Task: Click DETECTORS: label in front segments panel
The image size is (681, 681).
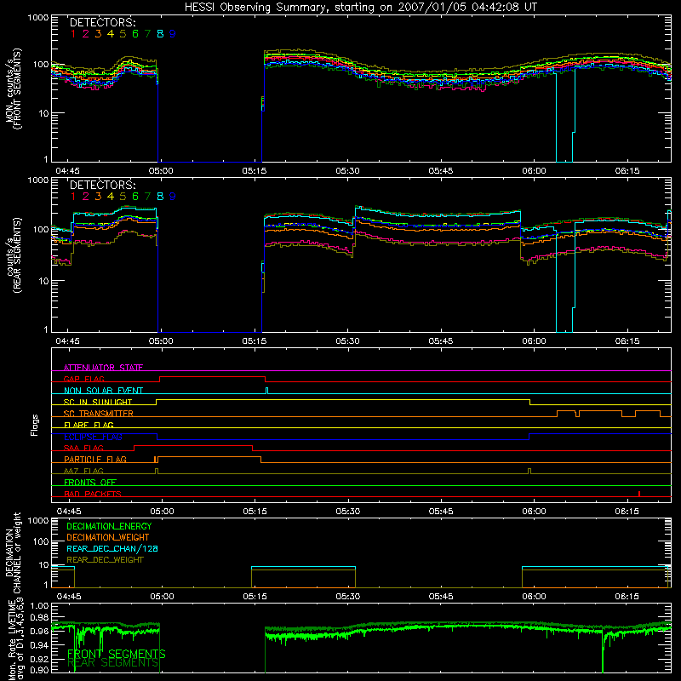Action: click(102, 22)
